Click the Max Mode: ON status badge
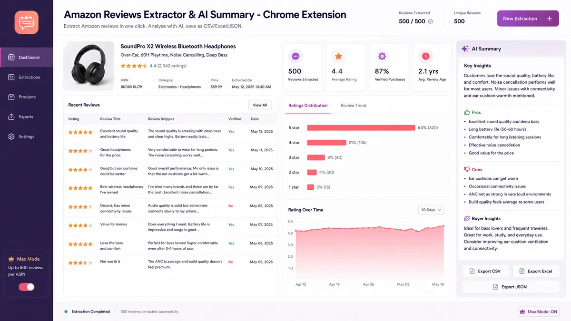The height and width of the screenshot is (321, 571). [x=538, y=312]
